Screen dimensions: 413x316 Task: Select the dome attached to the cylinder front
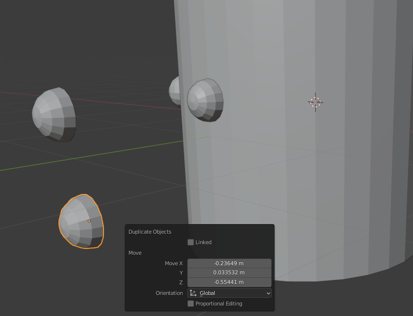tap(206, 100)
